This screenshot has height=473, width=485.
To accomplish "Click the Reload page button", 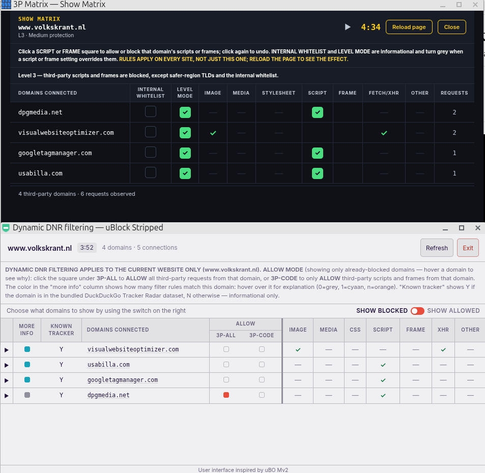I will click(x=409, y=27).
